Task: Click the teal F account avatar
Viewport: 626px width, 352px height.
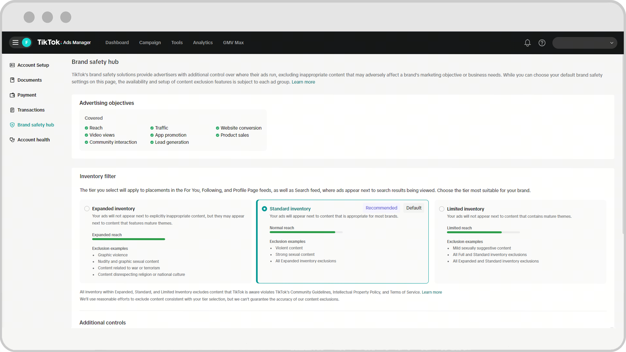Action: coord(27,42)
